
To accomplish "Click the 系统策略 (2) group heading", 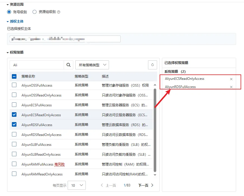I will tap(175, 71).
